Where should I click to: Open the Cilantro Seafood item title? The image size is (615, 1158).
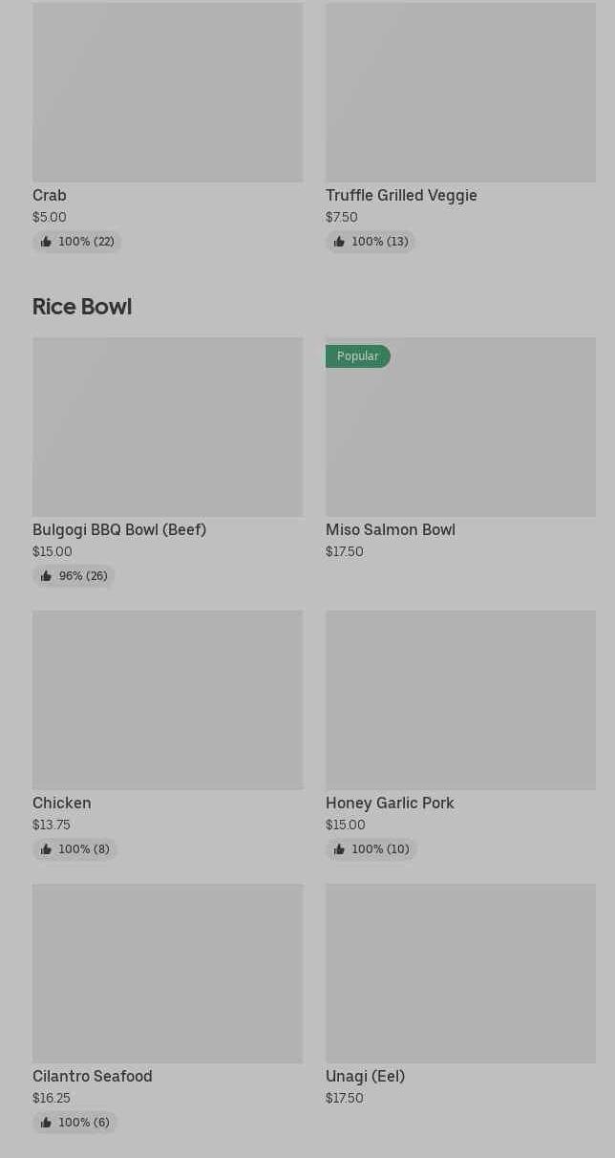[x=93, y=1076]
